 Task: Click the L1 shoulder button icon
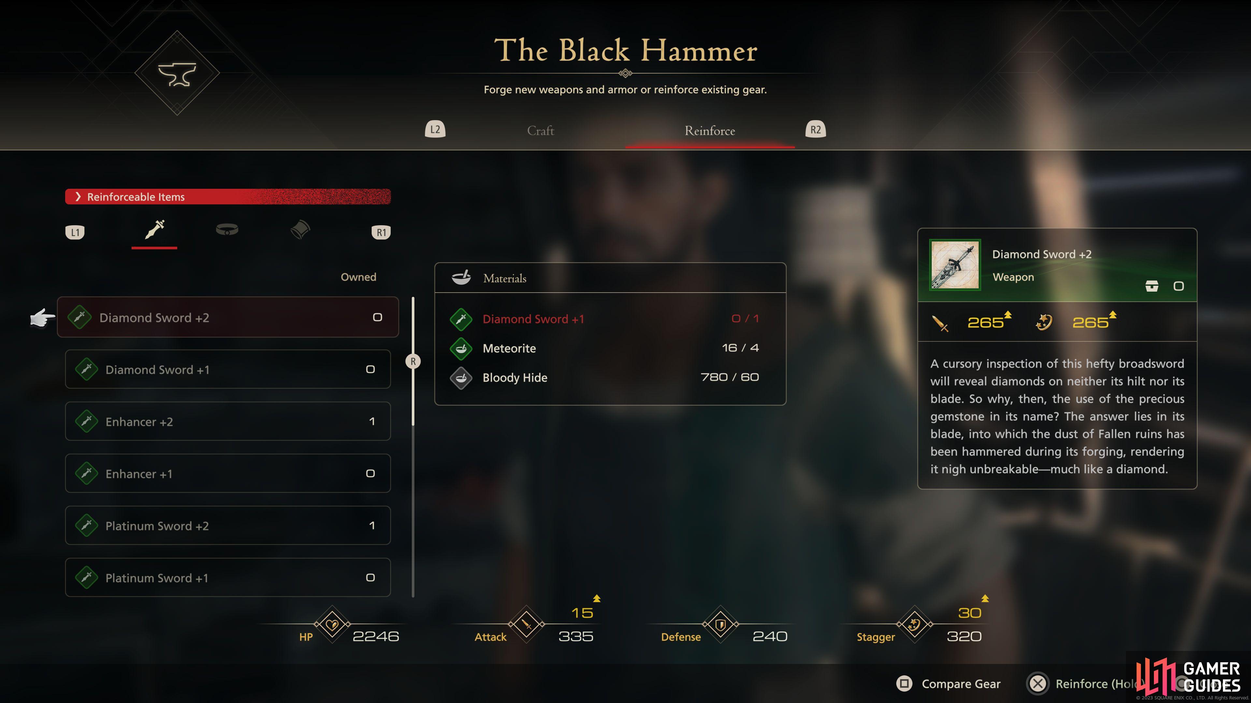pyautogui.click(x=75, y=232)
